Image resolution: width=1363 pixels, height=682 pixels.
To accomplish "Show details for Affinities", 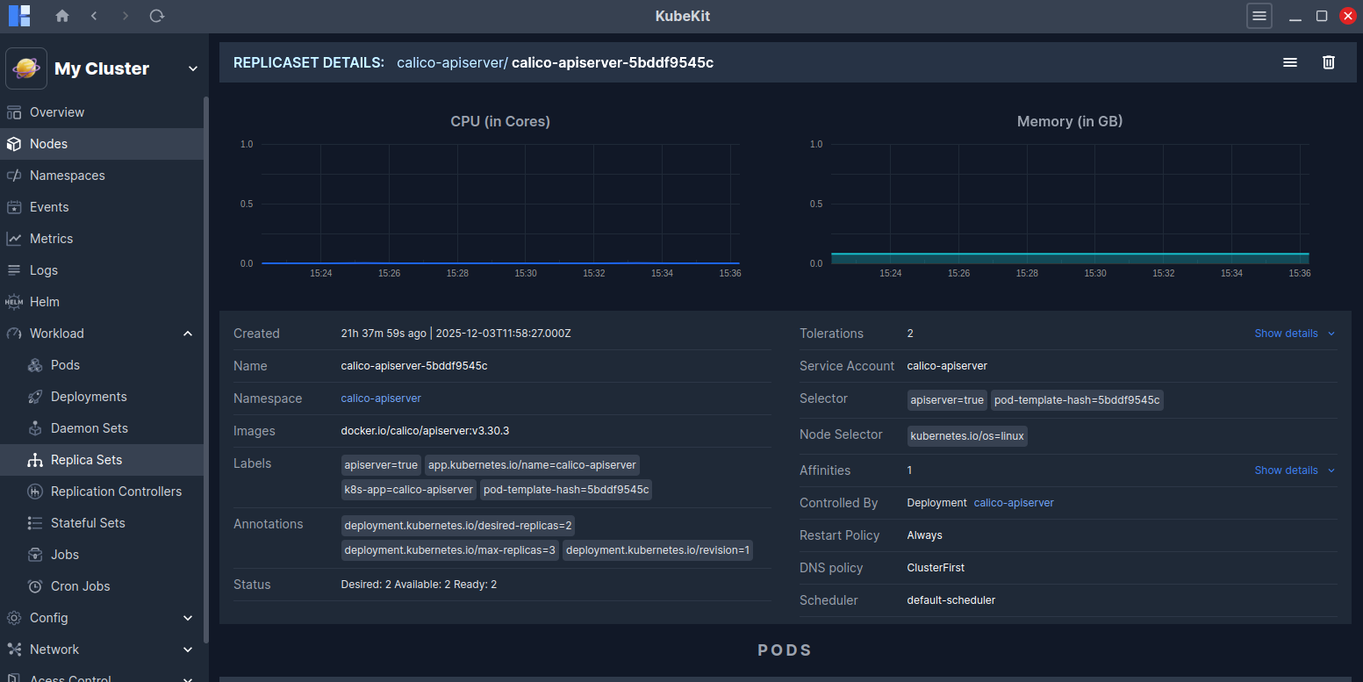I will point(1294,470).
